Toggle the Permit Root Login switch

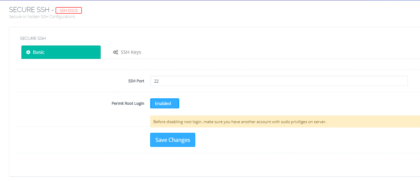165,103
